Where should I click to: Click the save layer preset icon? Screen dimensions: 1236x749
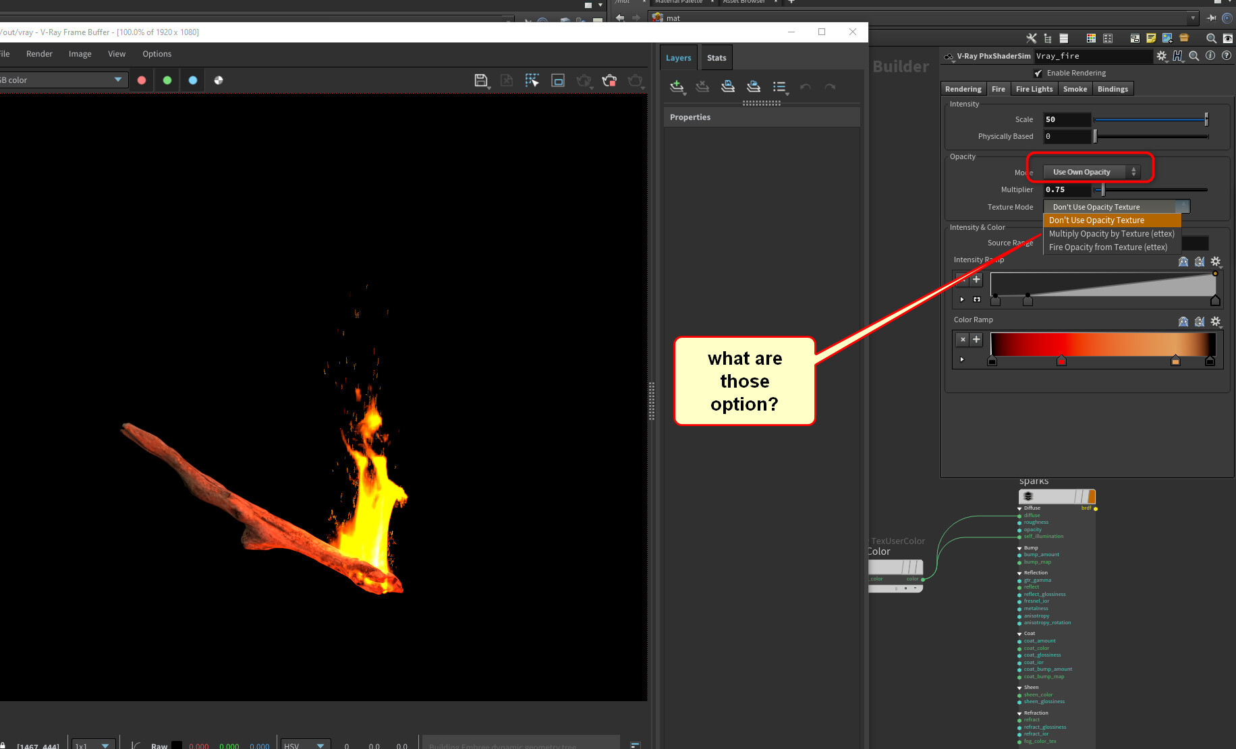coord(728,86)
